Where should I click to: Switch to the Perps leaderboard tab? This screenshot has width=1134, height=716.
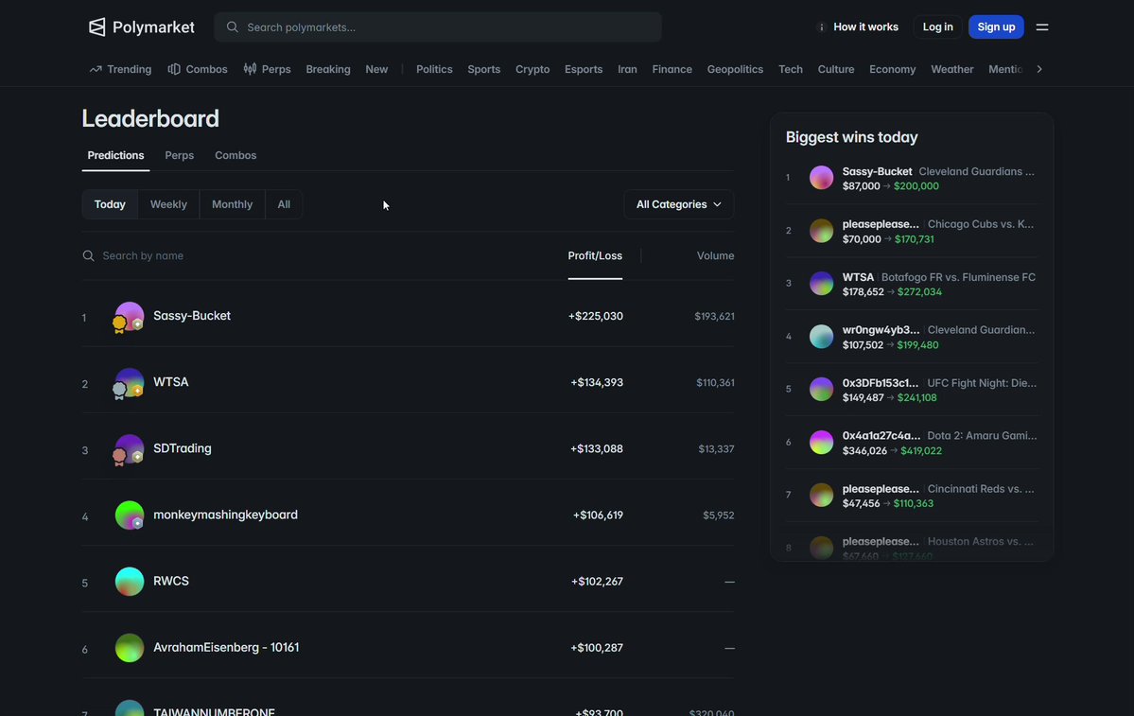click(180, 155)
